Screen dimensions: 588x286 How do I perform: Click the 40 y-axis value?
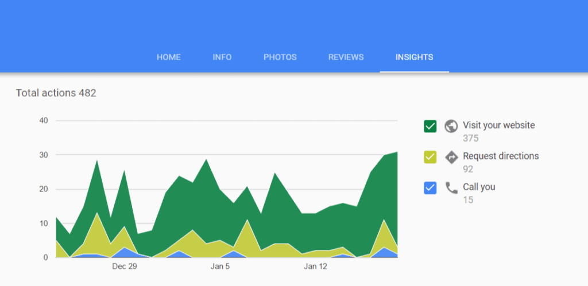tap(43, 120)
